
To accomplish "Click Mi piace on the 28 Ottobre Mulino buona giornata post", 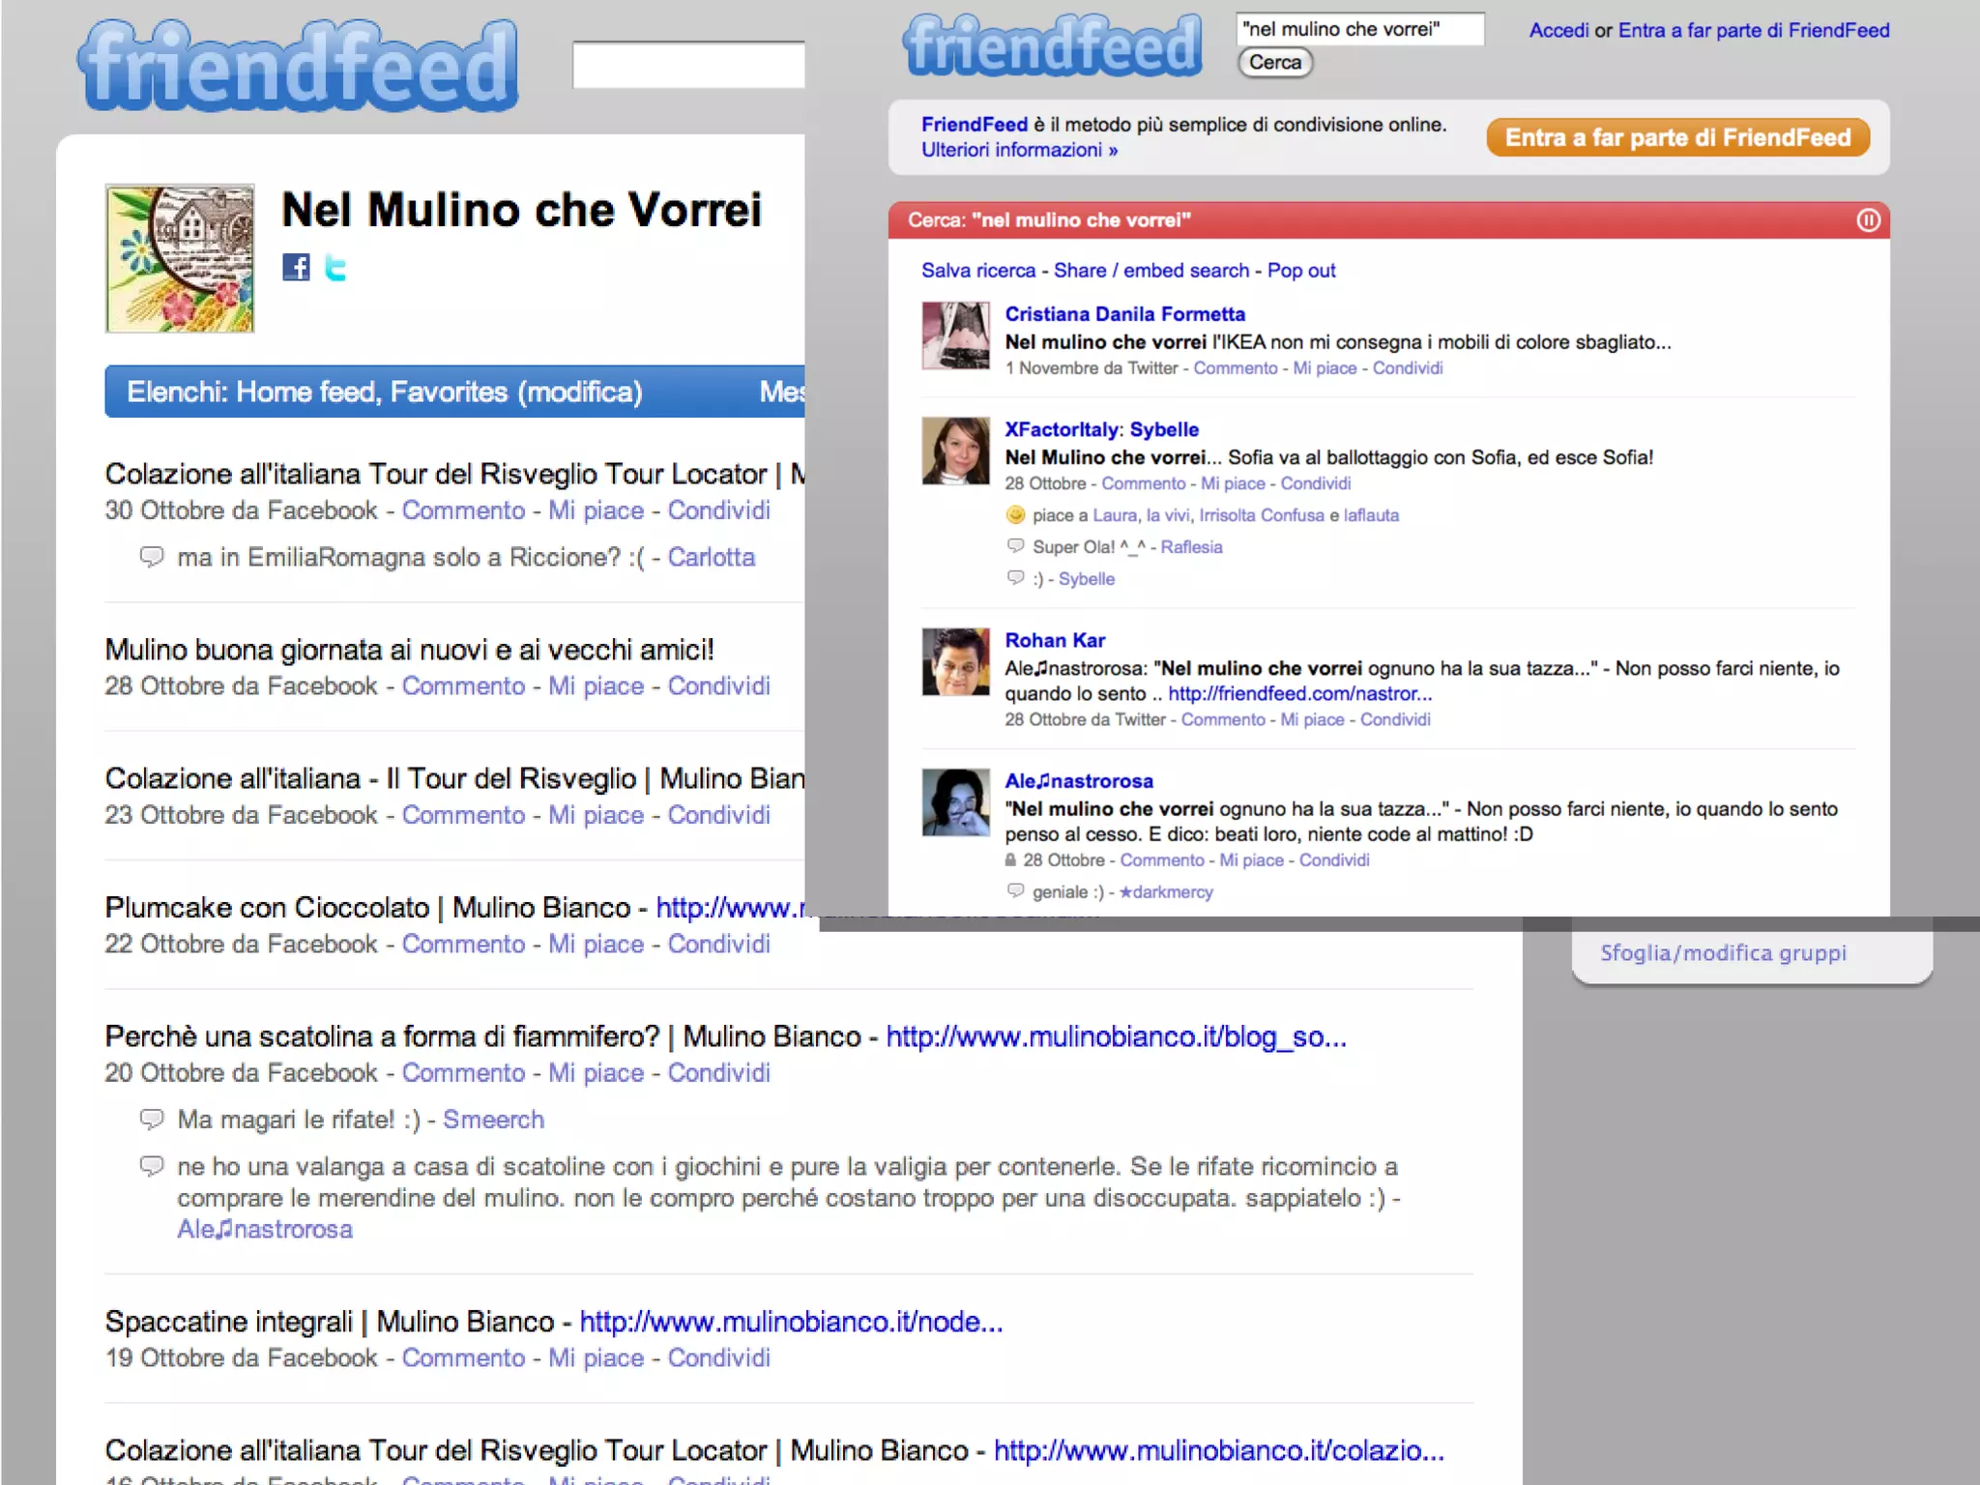I will [596, 685].
